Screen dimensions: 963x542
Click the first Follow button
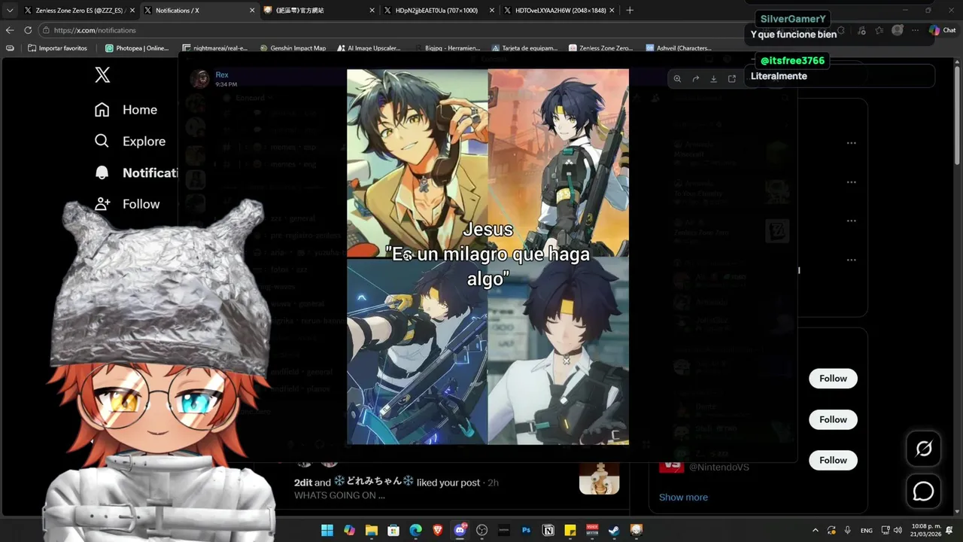[x=833, y=379]
